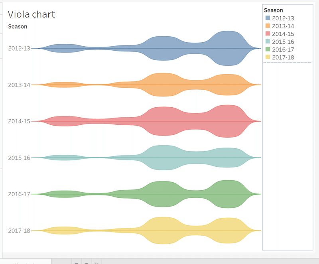Click the blue 2012-13 legend color swatch
Screen dimensions: 319x264
point(268,18)
